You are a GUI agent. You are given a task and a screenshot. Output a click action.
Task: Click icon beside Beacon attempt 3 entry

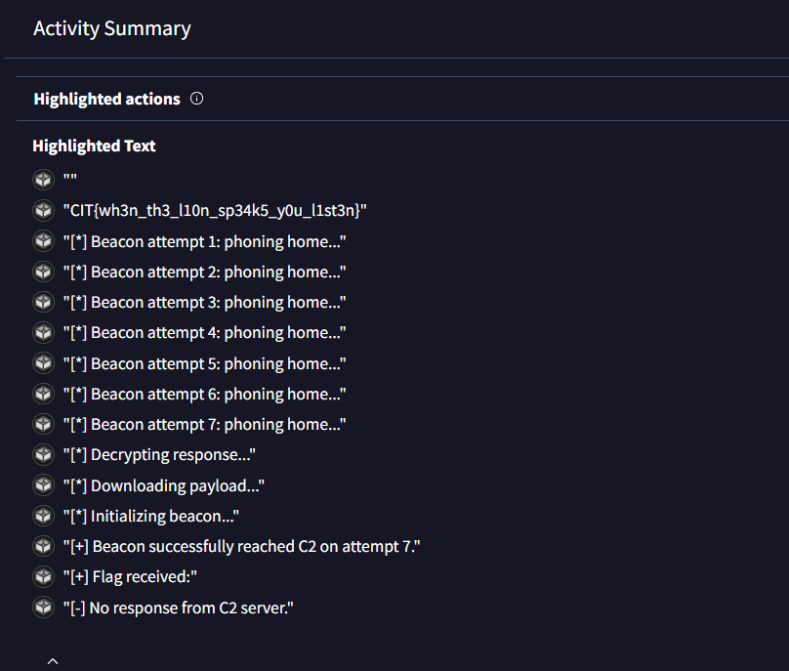tap(43, 302)
